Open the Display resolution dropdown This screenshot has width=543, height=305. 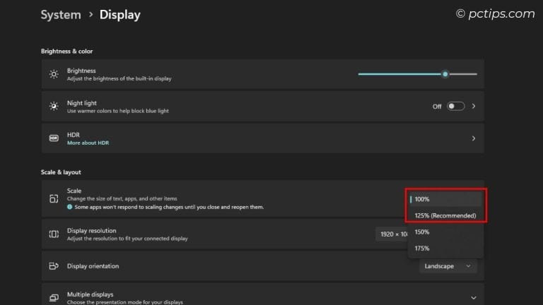click(391, 234)
